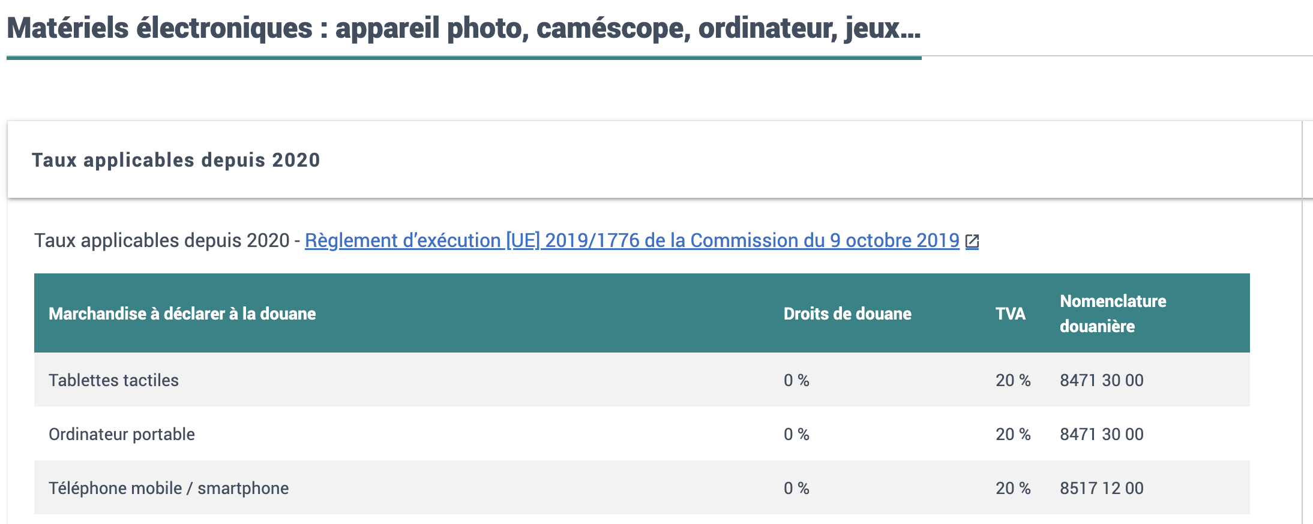Click the "Marchandise à déclarer à la douane" column header
The image size is (1313, 524).
(182, 314)
